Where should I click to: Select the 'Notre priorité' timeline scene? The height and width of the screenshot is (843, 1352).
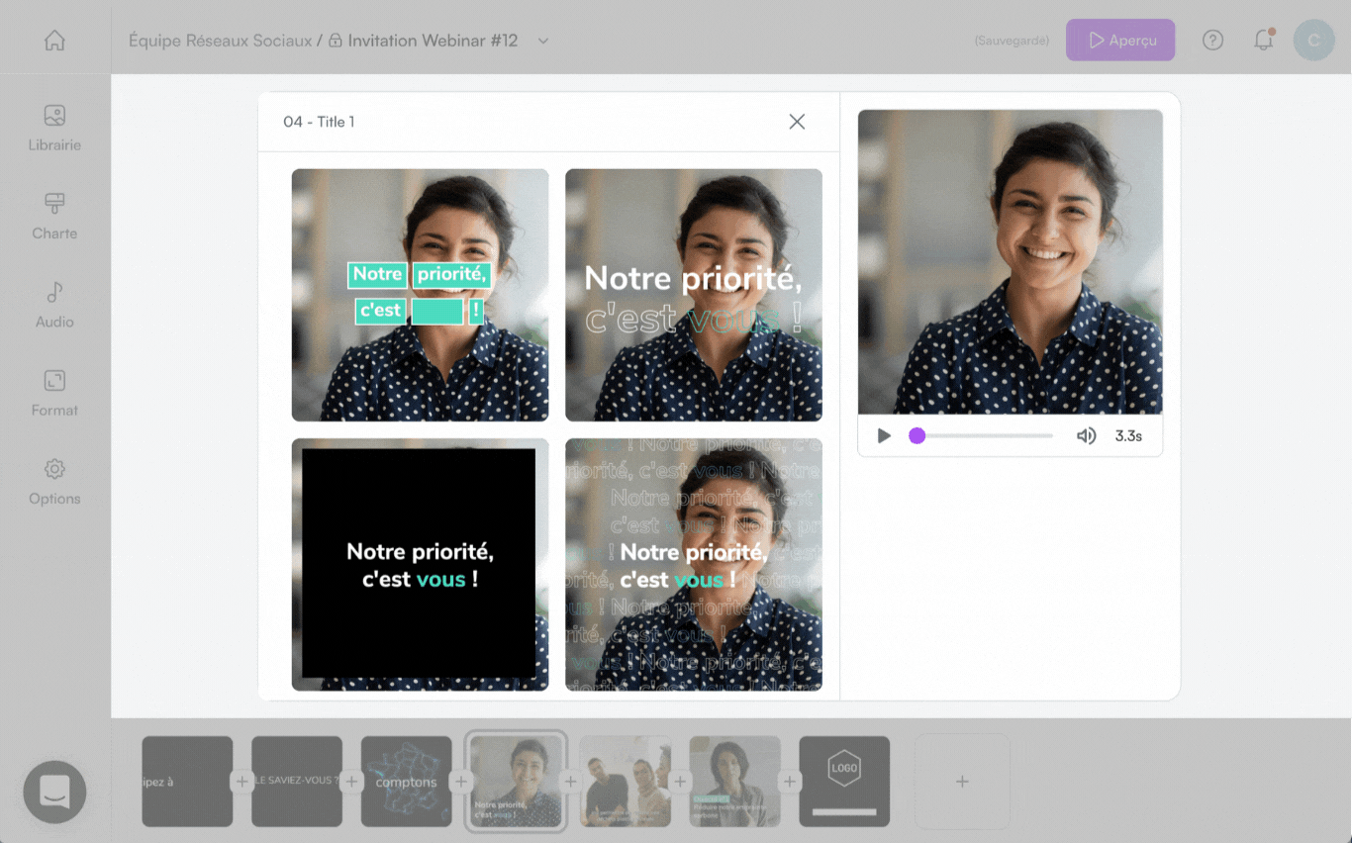(x=516, y=782)
